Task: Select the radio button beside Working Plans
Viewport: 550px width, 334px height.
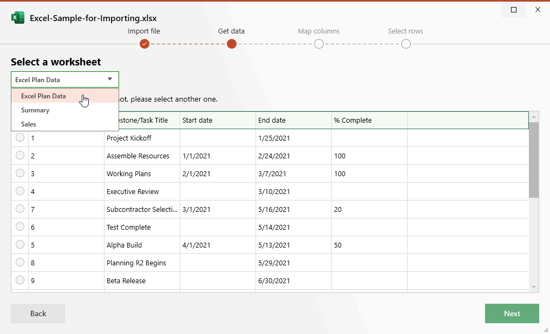Action: coord(20,173)
